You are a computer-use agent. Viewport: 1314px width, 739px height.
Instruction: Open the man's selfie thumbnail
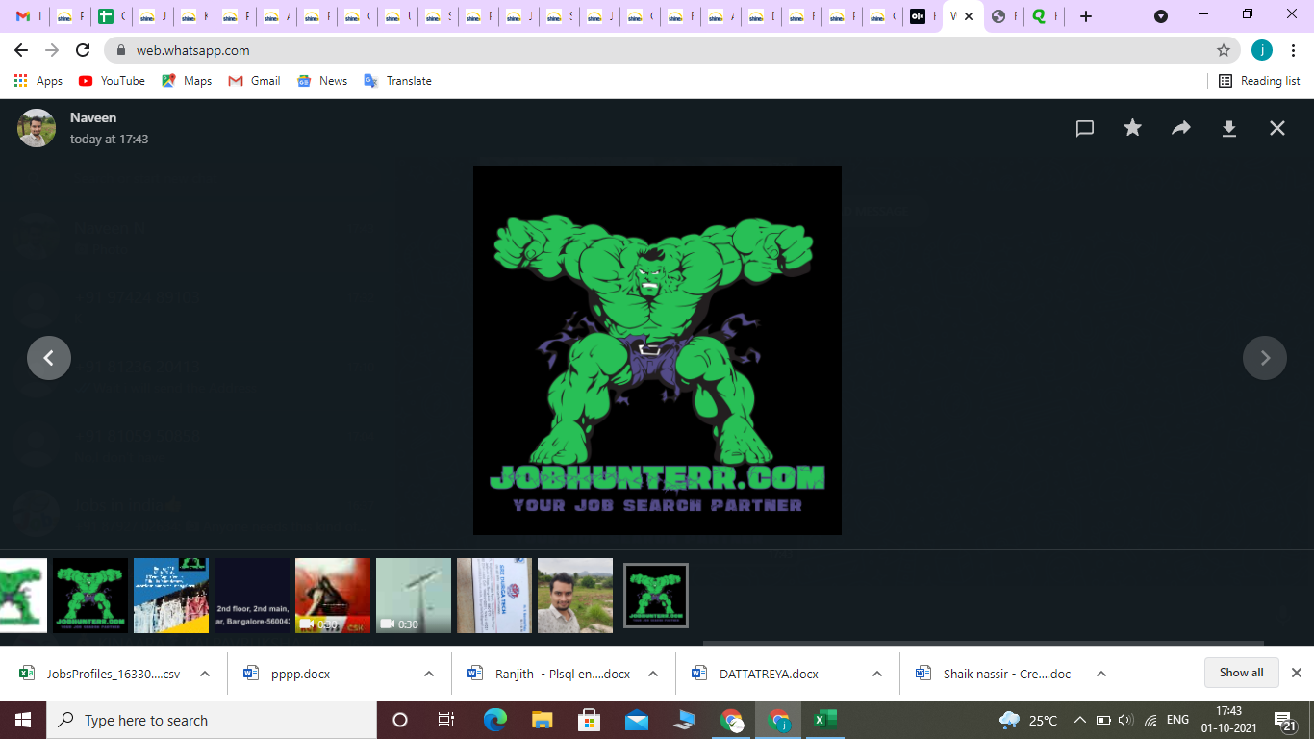[575, 596]
